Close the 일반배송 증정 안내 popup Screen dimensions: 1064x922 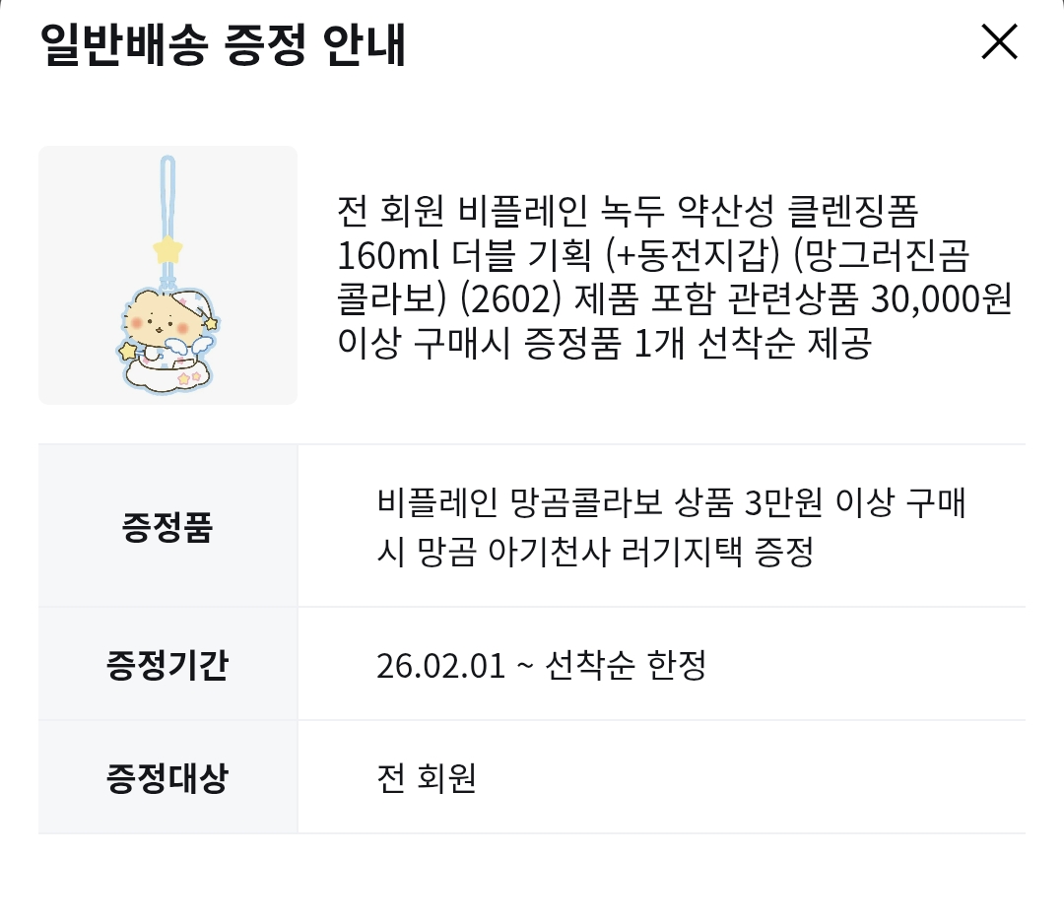click(999, 42)
